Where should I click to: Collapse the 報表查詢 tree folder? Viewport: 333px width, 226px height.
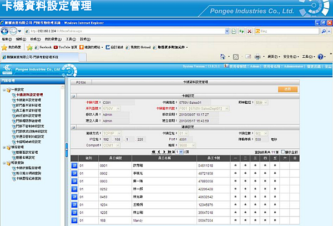(x=4, y=163)
